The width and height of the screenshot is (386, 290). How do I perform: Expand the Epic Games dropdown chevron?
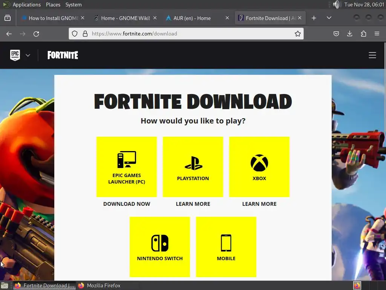point(28,55)
